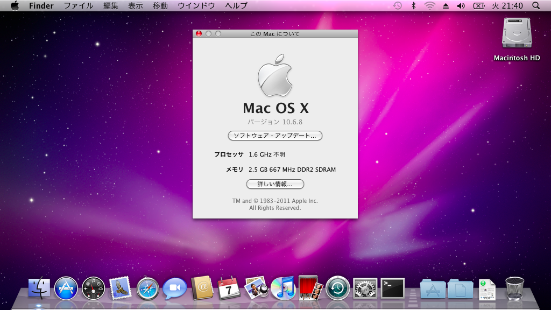Launch the App Store from the Dock

click(66, 288)
